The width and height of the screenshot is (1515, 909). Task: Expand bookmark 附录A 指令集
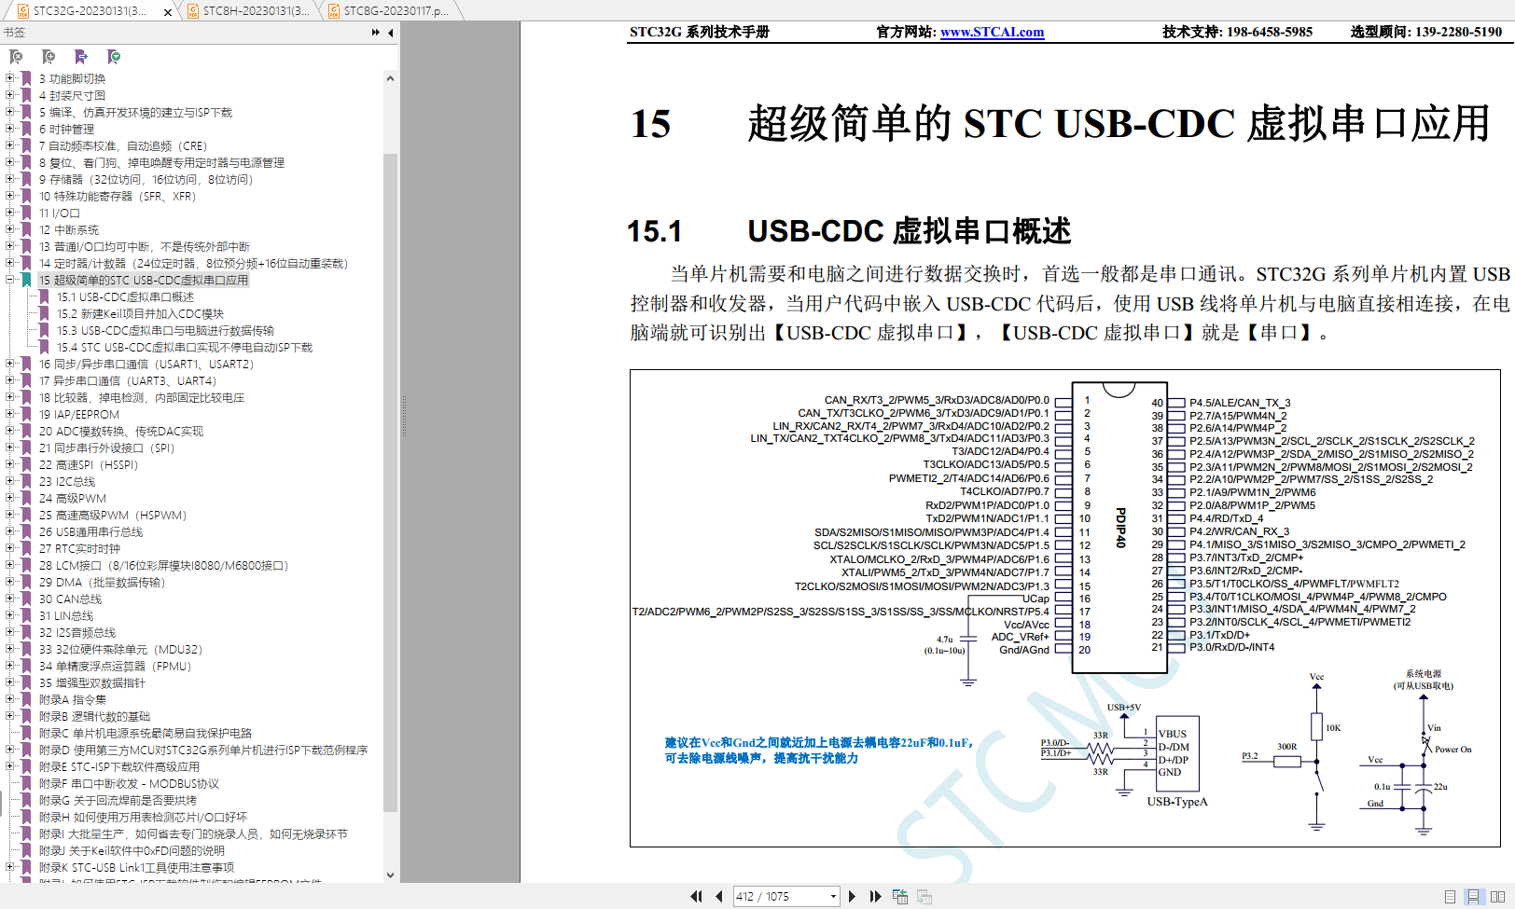[10, 699]
